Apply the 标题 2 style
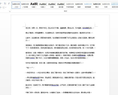 43,5
